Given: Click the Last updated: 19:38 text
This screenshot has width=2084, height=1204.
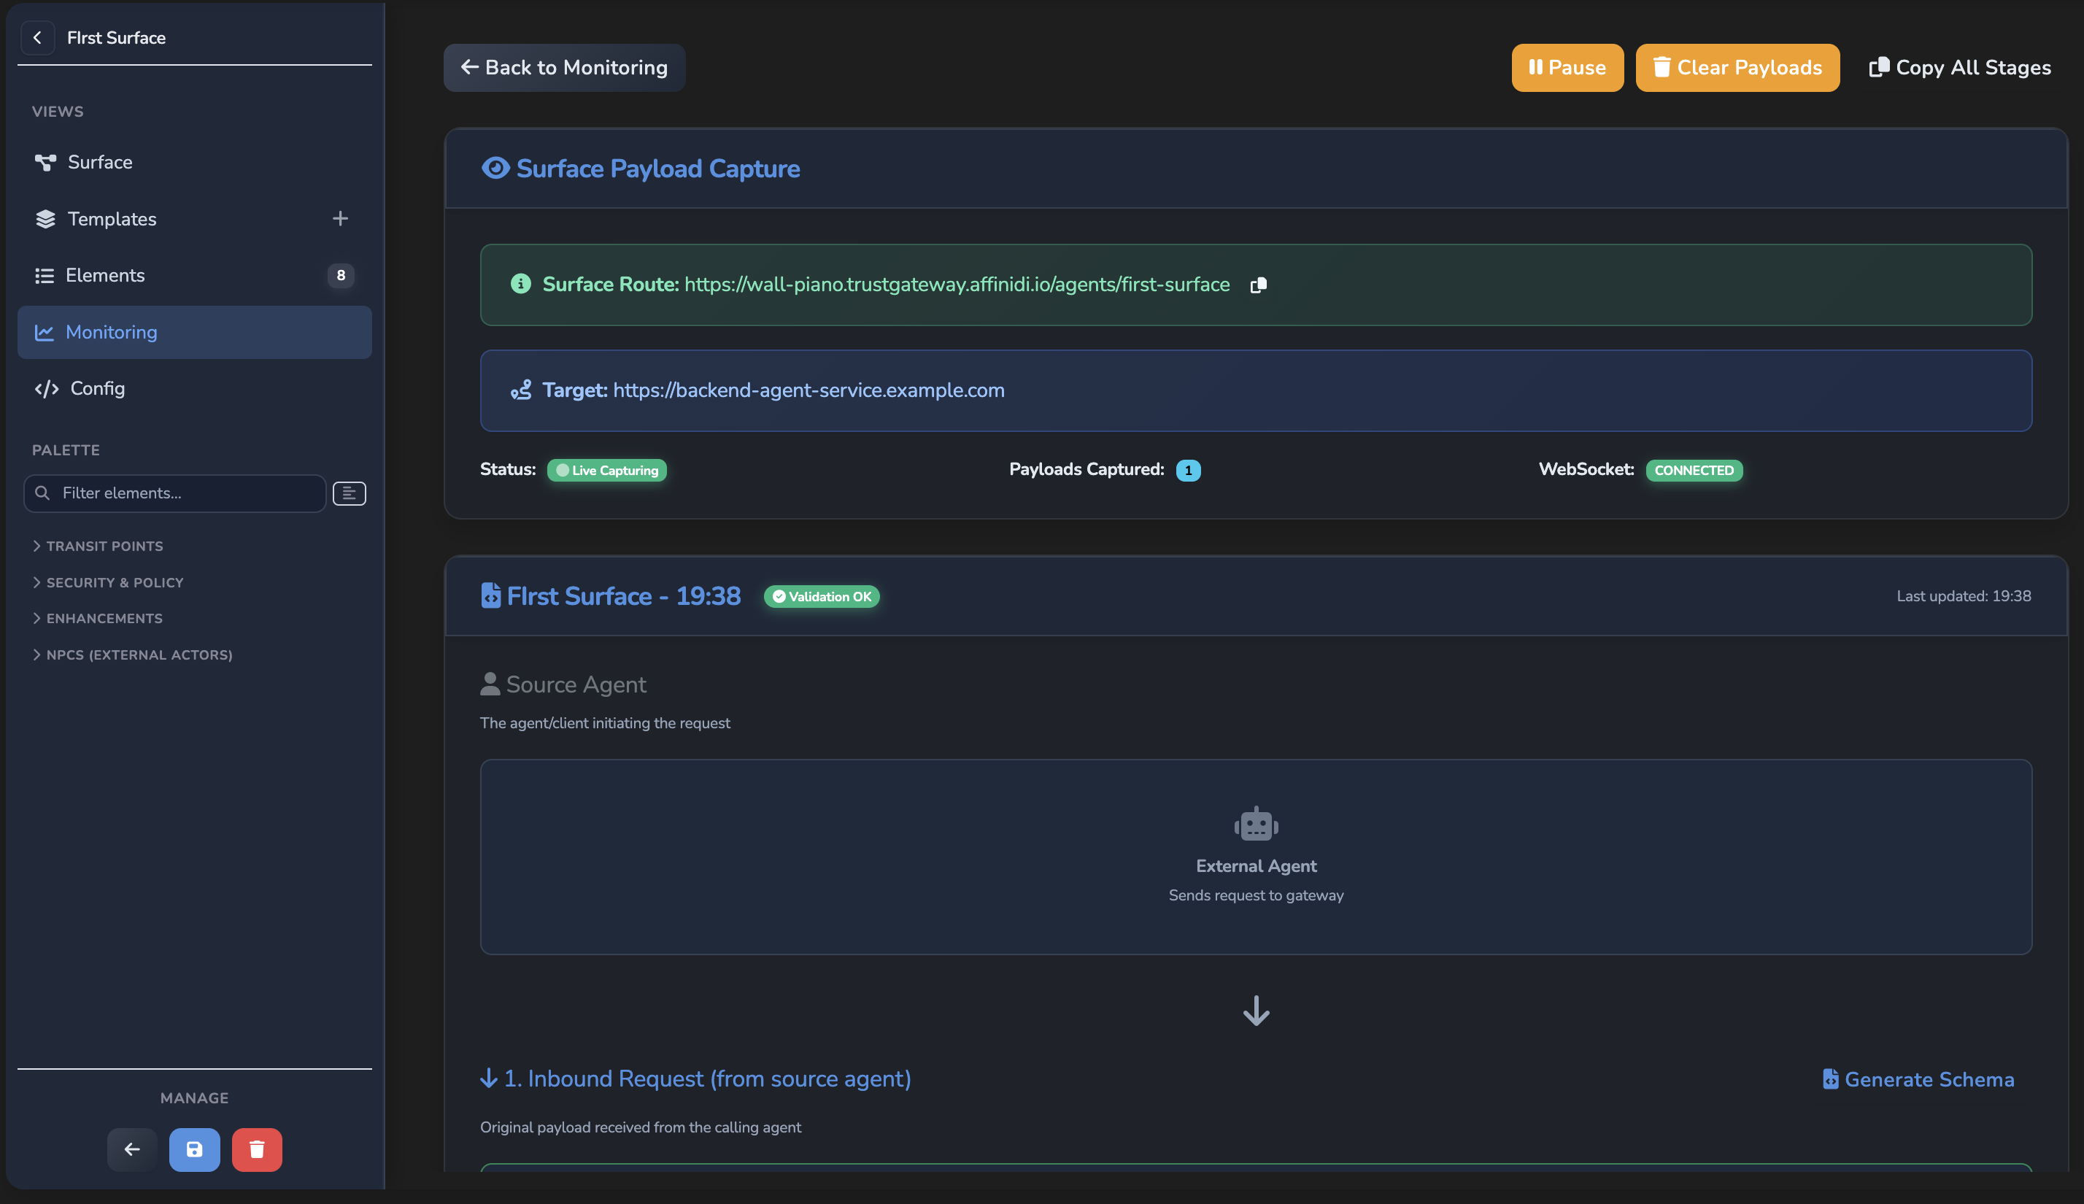Looking at the screenshot, I should click(x=1964, y=596).
